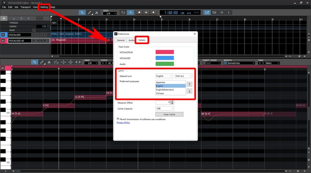Image resolution: width=311 pixels, height=173 pixels.
Task: Mute the VOCALOID:AI track
Action: 38,41
